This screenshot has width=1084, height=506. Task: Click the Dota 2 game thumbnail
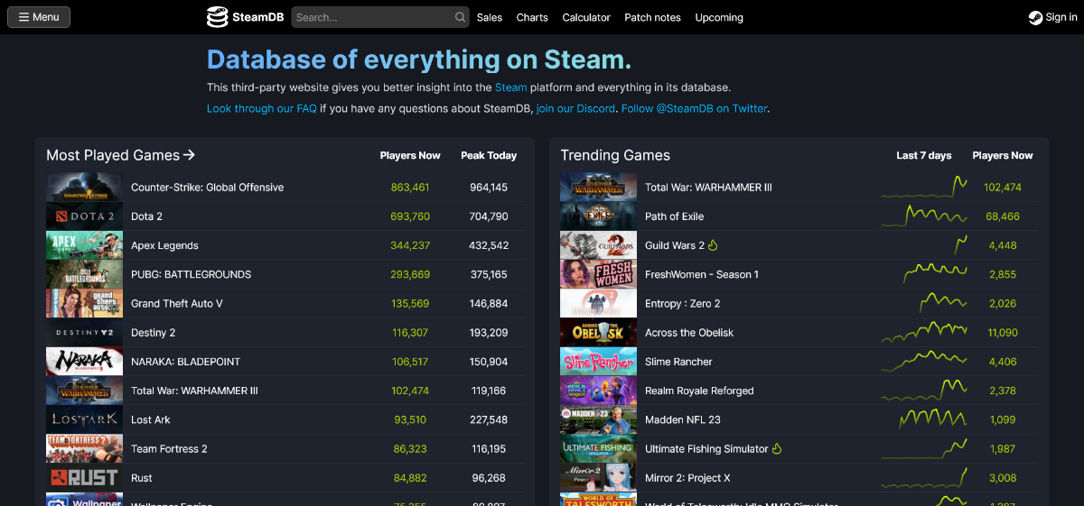[x=84, y=216]
